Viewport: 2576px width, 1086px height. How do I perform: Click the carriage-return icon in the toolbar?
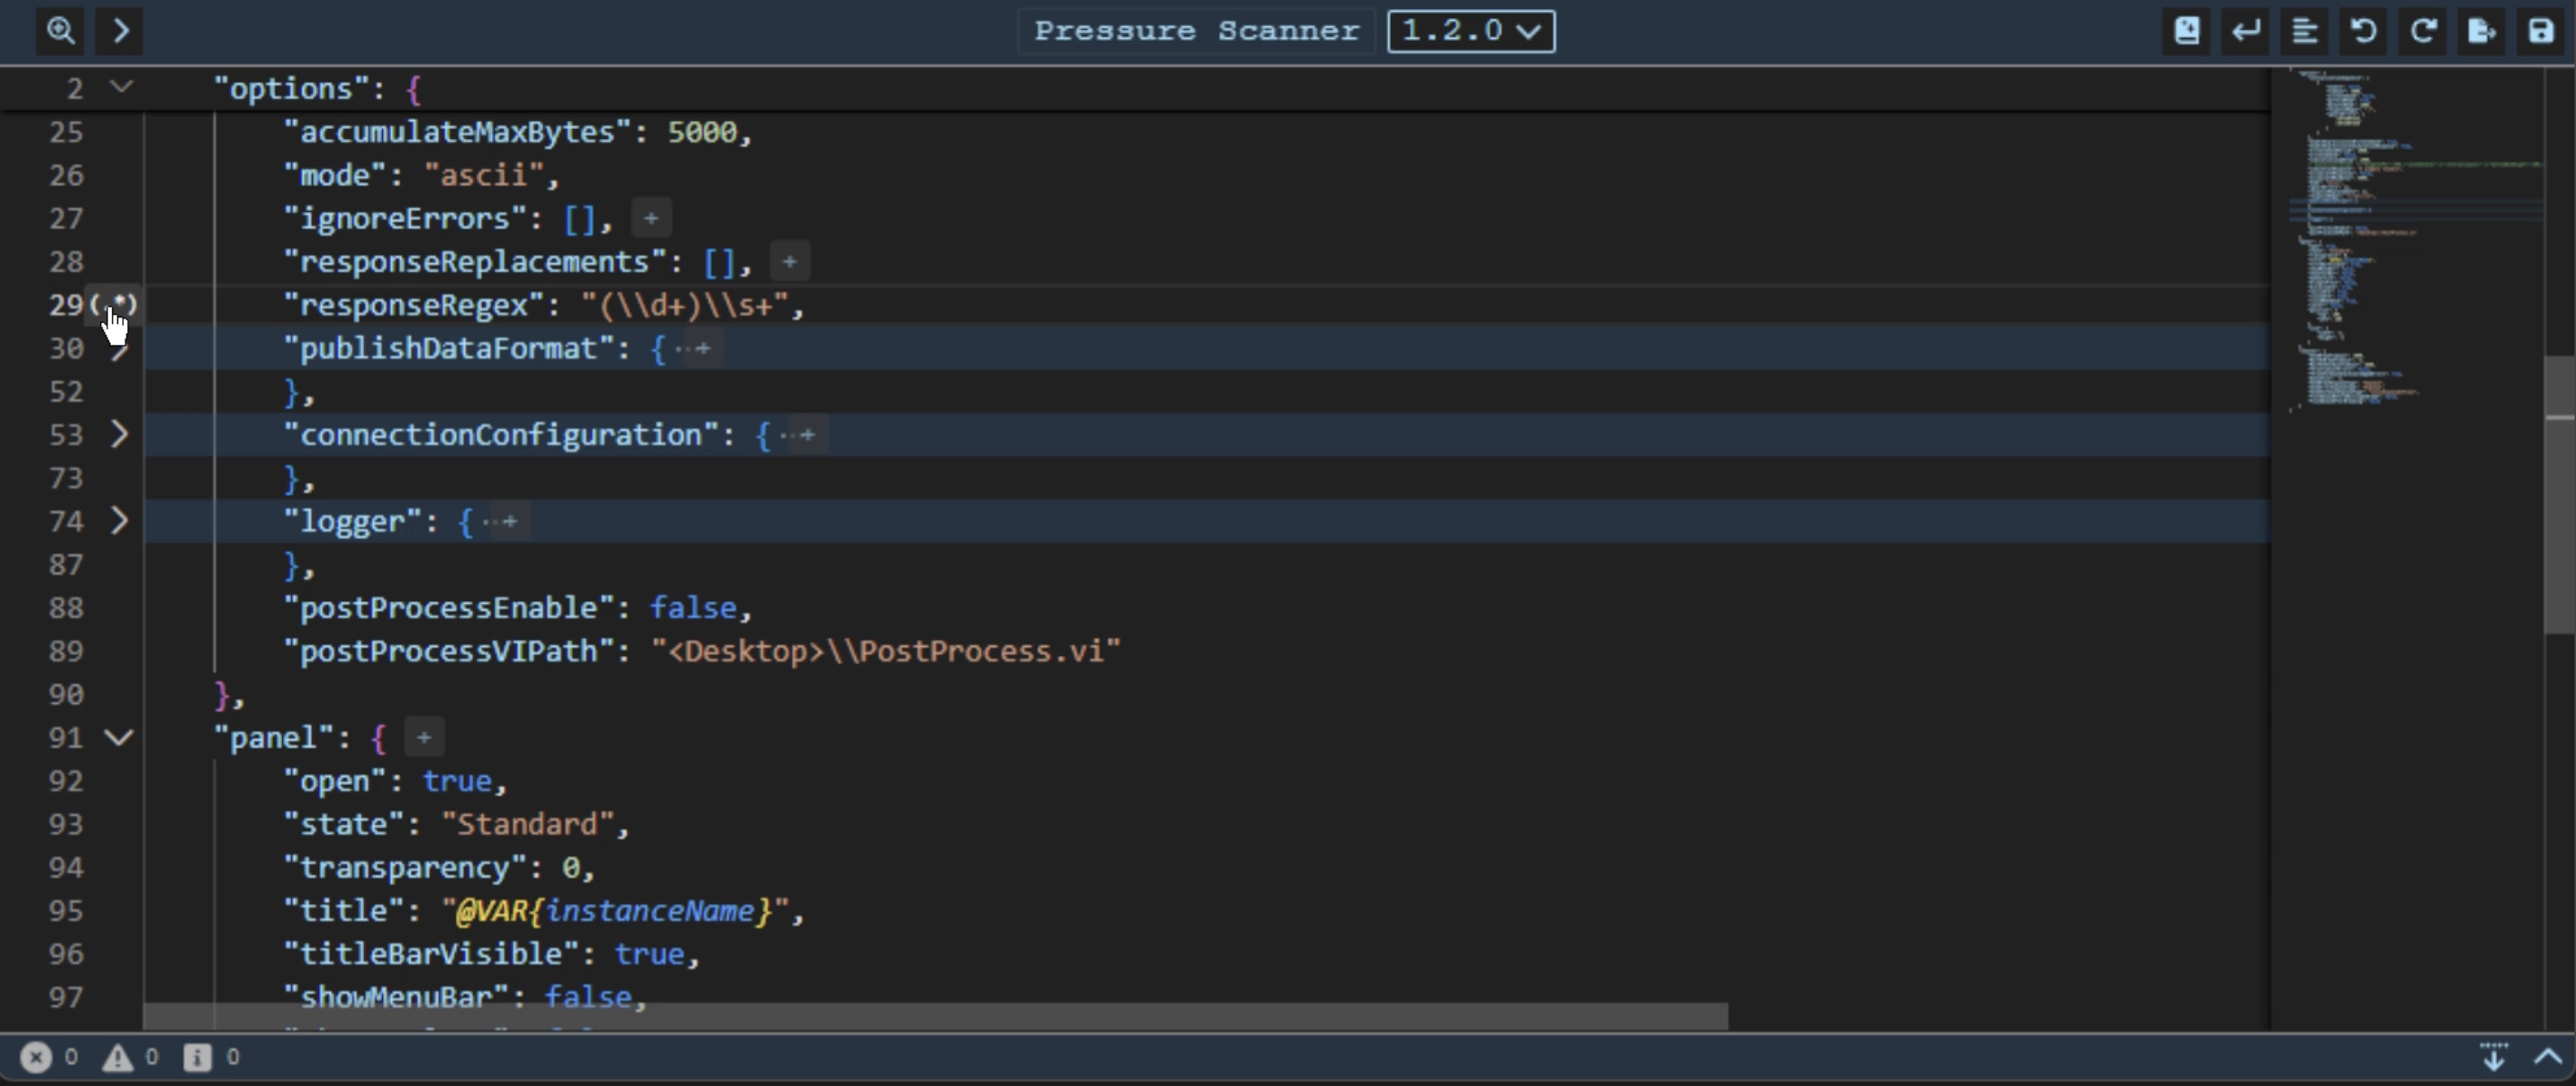[x=2246, y=31]
